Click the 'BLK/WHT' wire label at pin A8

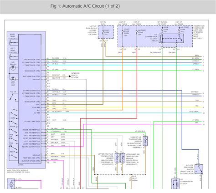pyautogui.click(x=56, y=78)
